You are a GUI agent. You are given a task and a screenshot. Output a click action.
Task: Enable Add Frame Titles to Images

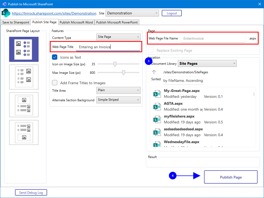point(55,83)
